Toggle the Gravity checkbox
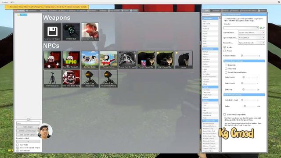This screenshot has width=281, height=158. coord(224,47)
